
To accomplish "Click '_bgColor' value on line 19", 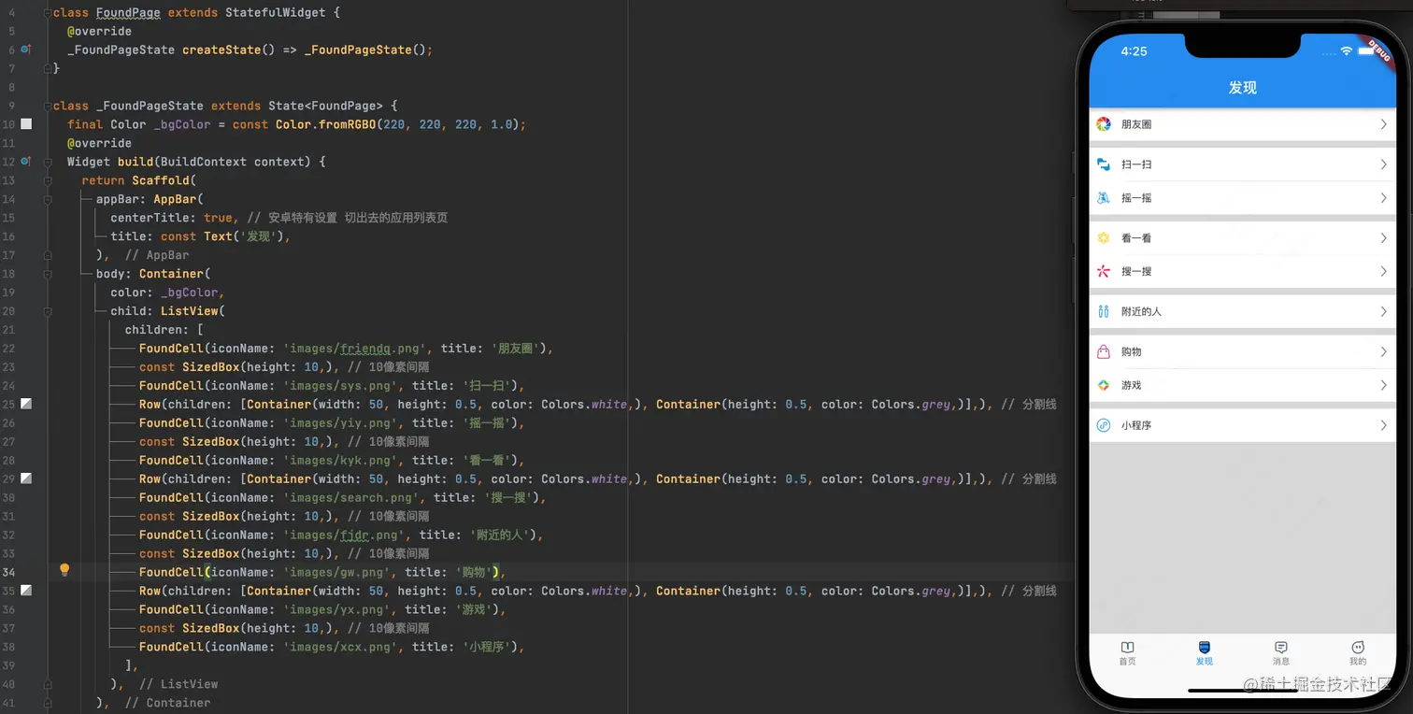I will [189, 293].
